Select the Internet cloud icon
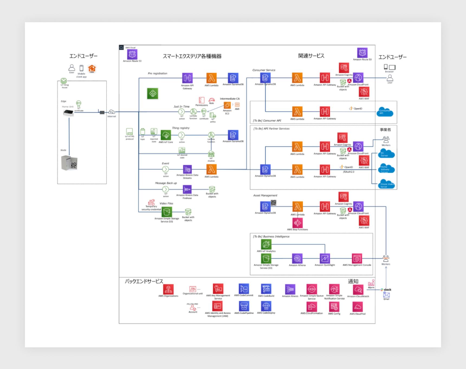Image resolution: width=466 pixels, height=369 pixels. 112,112
